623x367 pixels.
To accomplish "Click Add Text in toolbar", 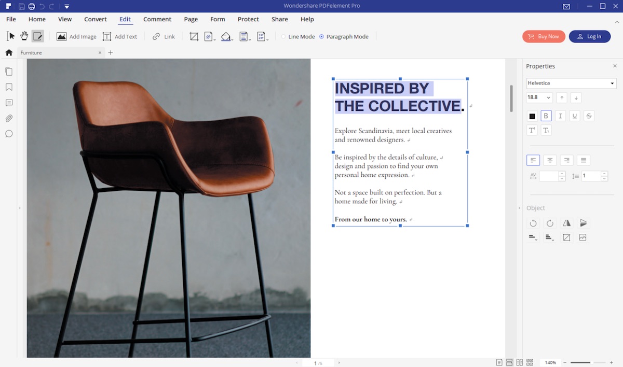I will click(120, 37).
